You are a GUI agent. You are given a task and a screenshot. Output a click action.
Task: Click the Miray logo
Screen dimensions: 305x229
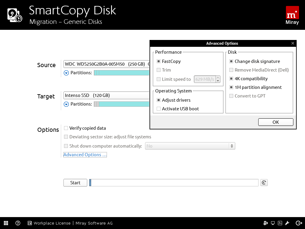point(292,15)
